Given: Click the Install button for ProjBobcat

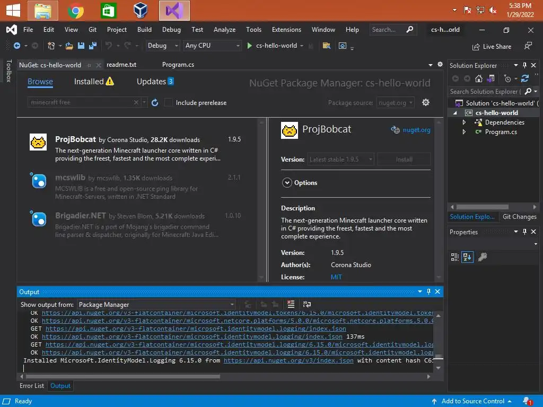Looking at the screenshot, I should pos(404,159).
